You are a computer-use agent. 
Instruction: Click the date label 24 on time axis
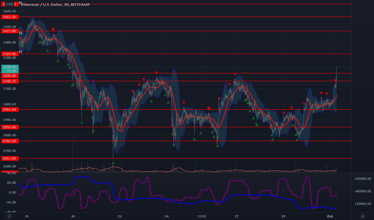point(167,216)
